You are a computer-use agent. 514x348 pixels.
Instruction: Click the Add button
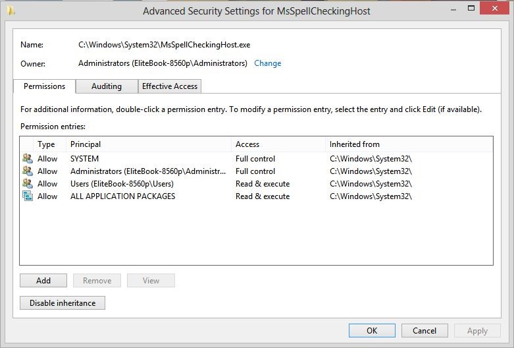43,281
